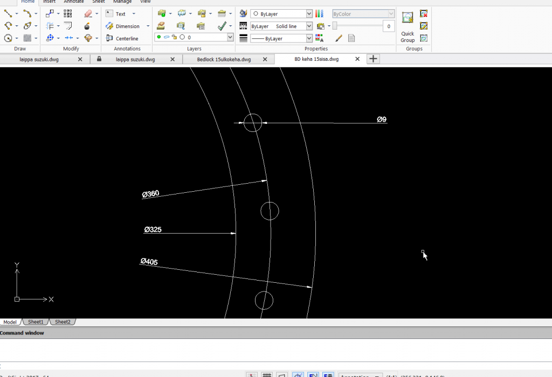Image resolution: width=552 pixels, height=377 pixels.
Task: Click the transparency value field showing 0
Action: point(389,26)
